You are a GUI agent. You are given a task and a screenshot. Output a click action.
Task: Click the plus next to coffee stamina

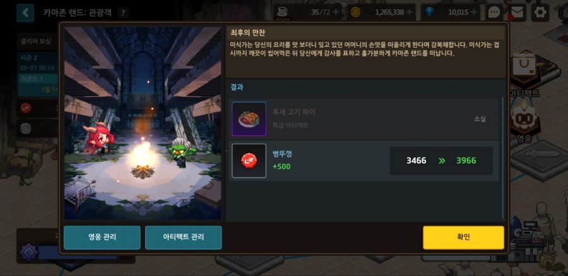[336, 13]
